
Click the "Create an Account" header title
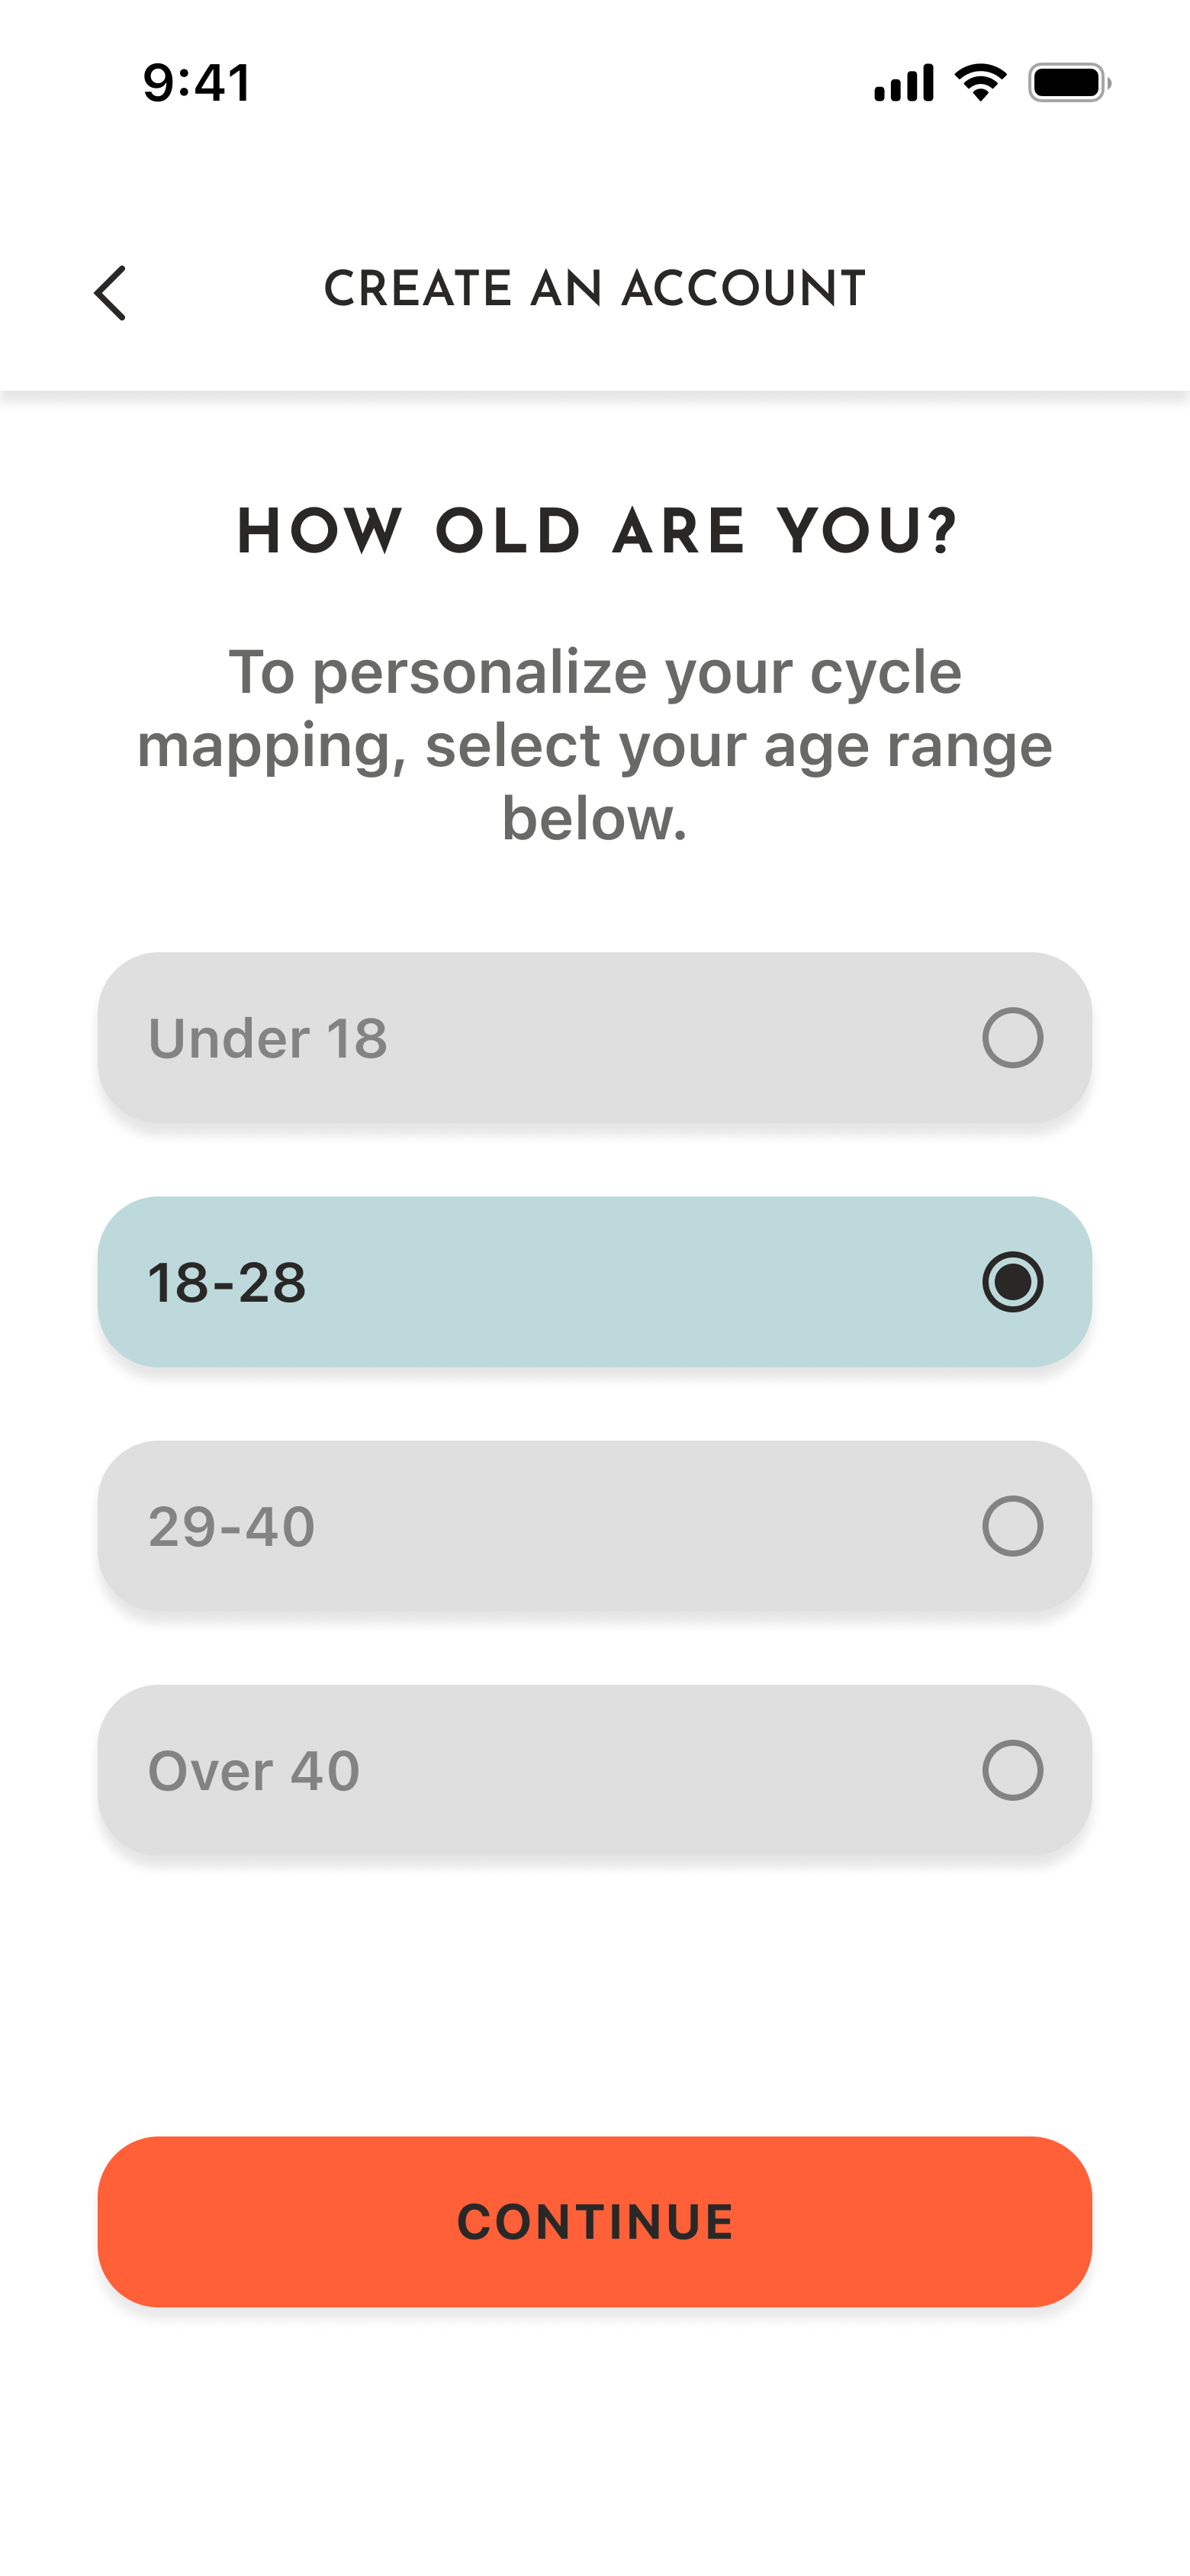click(x=595, y=289)
